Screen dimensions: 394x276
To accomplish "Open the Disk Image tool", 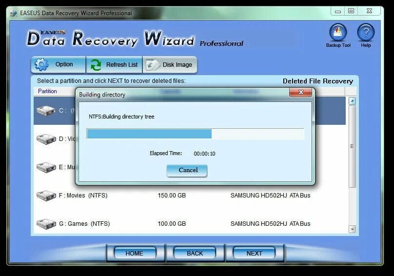I will tap(170, 64).
